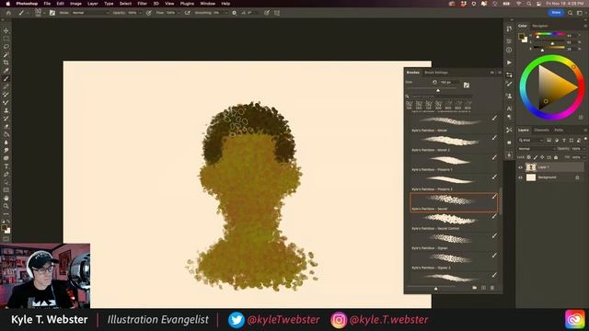The image size is (589, 331).
Task: Open the brush Mode dropdown
Action: (x=89, y=13)
